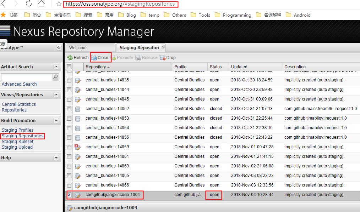Check the central_bundles-14852 row checkbox
Viewport: 360px width, 212px height.
[69, 109]
